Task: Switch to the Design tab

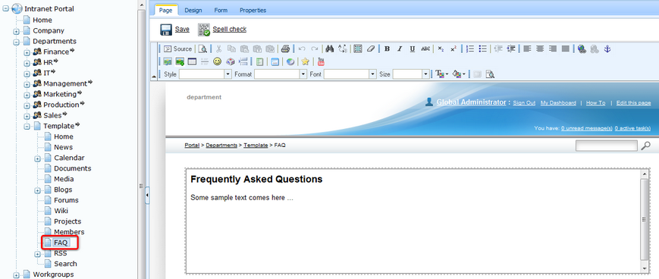Action: pos(193,10)
